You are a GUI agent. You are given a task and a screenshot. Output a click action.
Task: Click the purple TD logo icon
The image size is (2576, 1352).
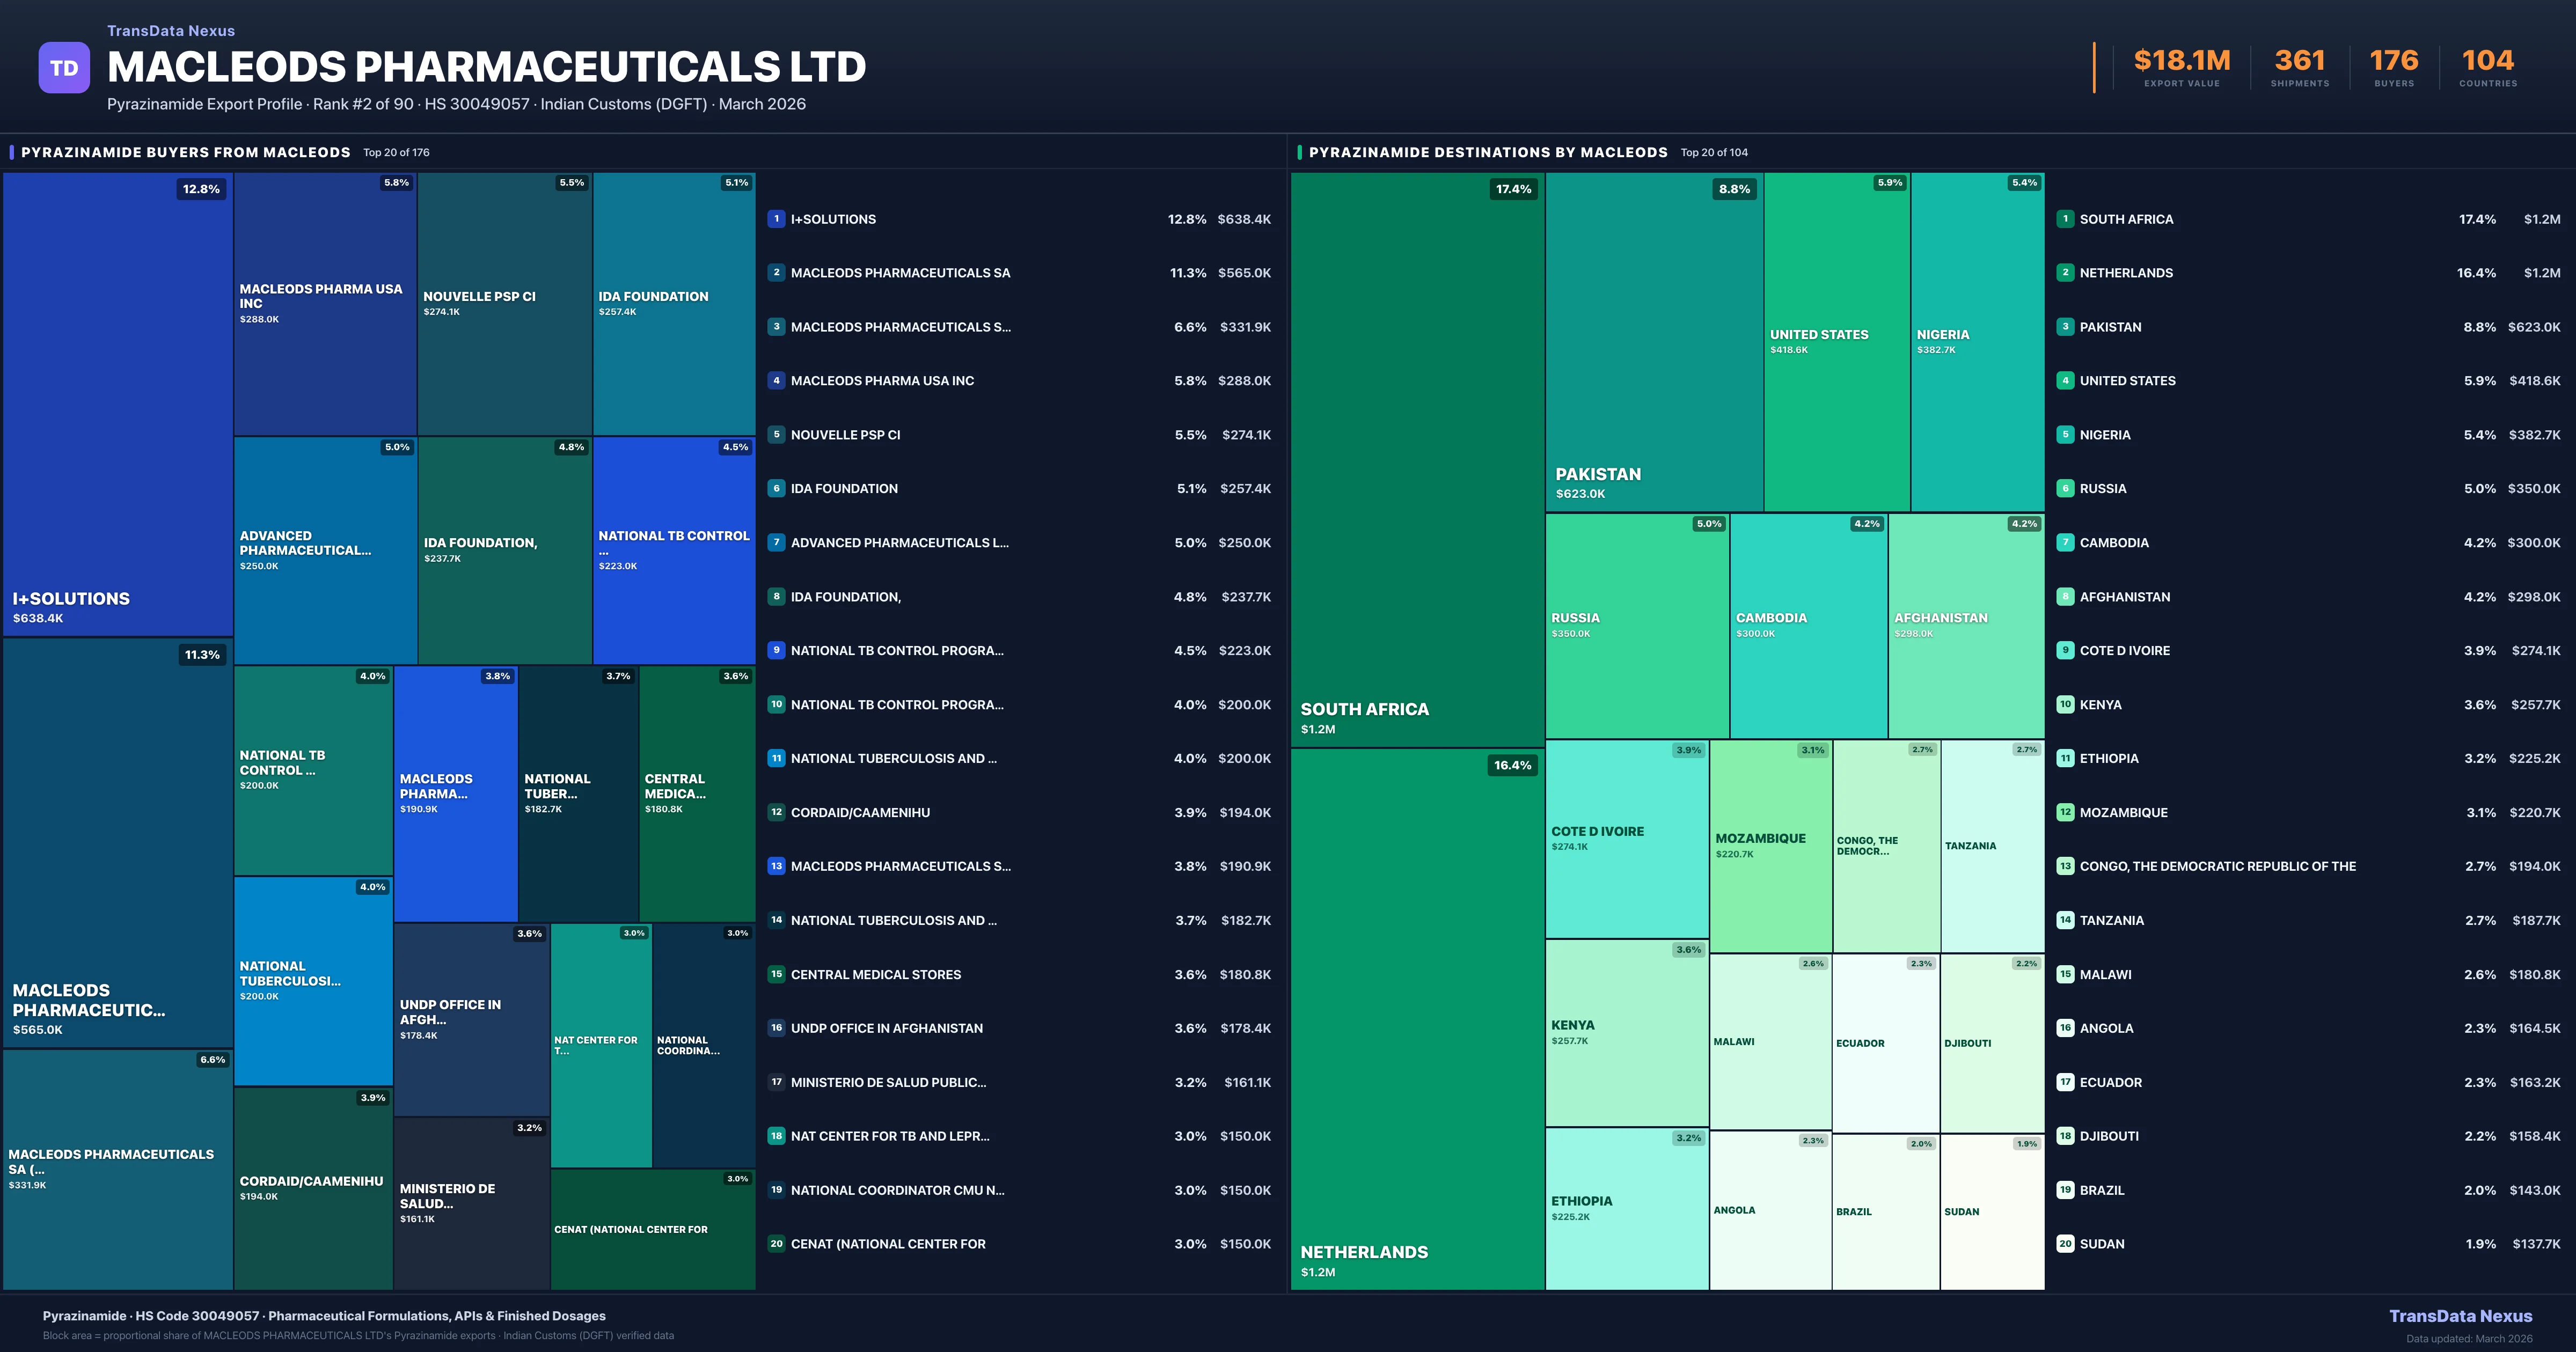pyautogui.click(x=64, y=68)
